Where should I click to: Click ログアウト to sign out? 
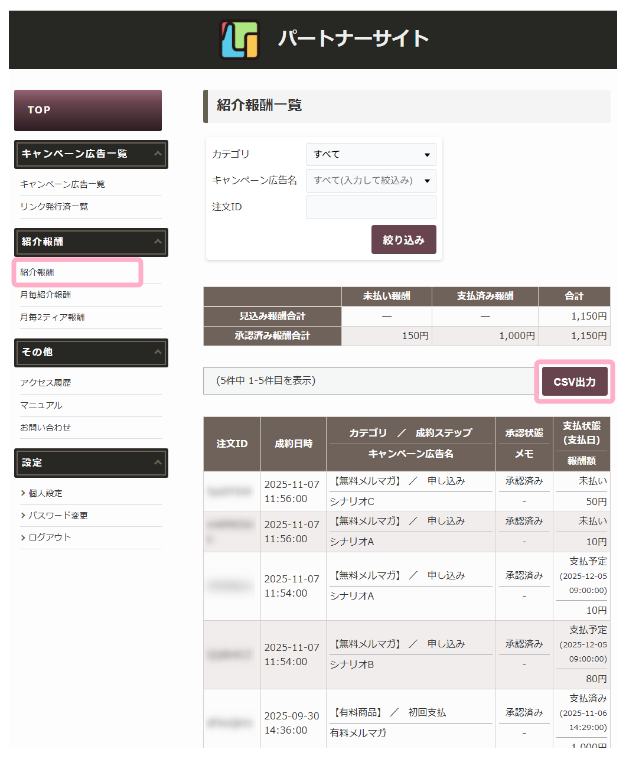pos(50,538)
